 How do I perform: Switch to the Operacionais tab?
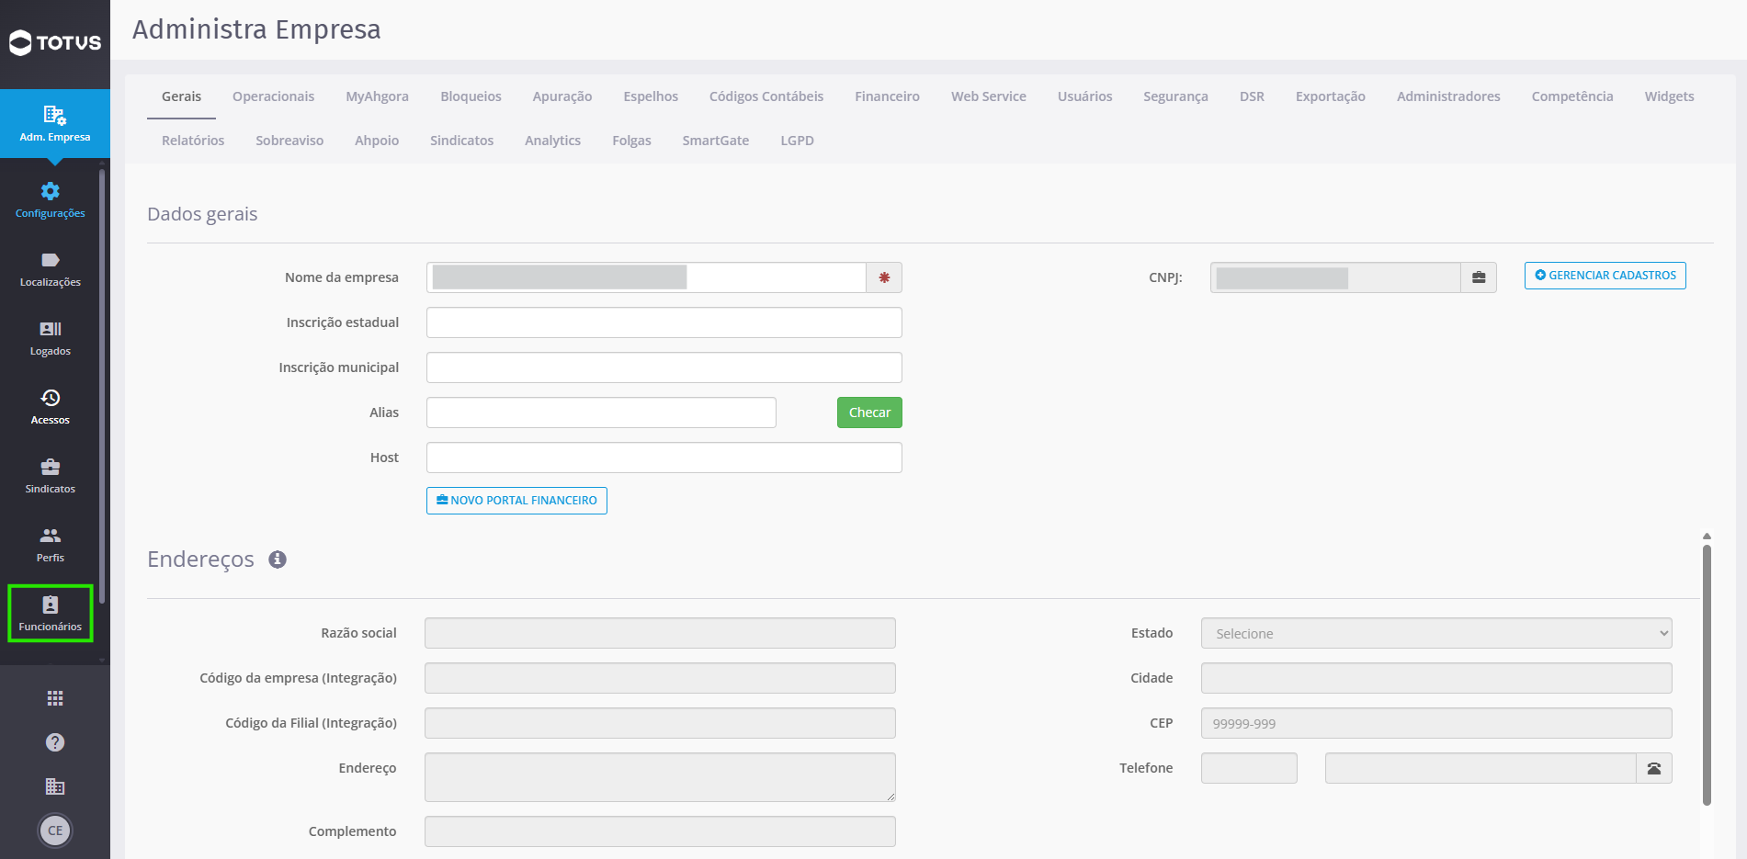click(273, 96)
